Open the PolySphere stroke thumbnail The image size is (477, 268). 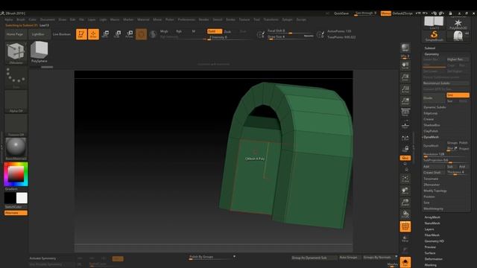point(39,52)
